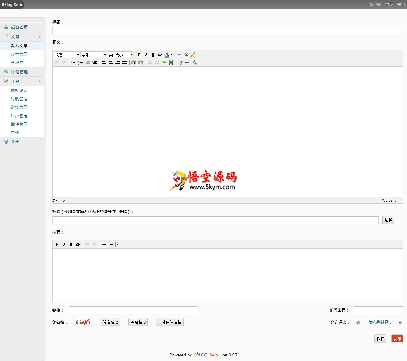This screenshot has width=407, height=361.
Task: Align text left in the body editor
Action: click(104, 62)
